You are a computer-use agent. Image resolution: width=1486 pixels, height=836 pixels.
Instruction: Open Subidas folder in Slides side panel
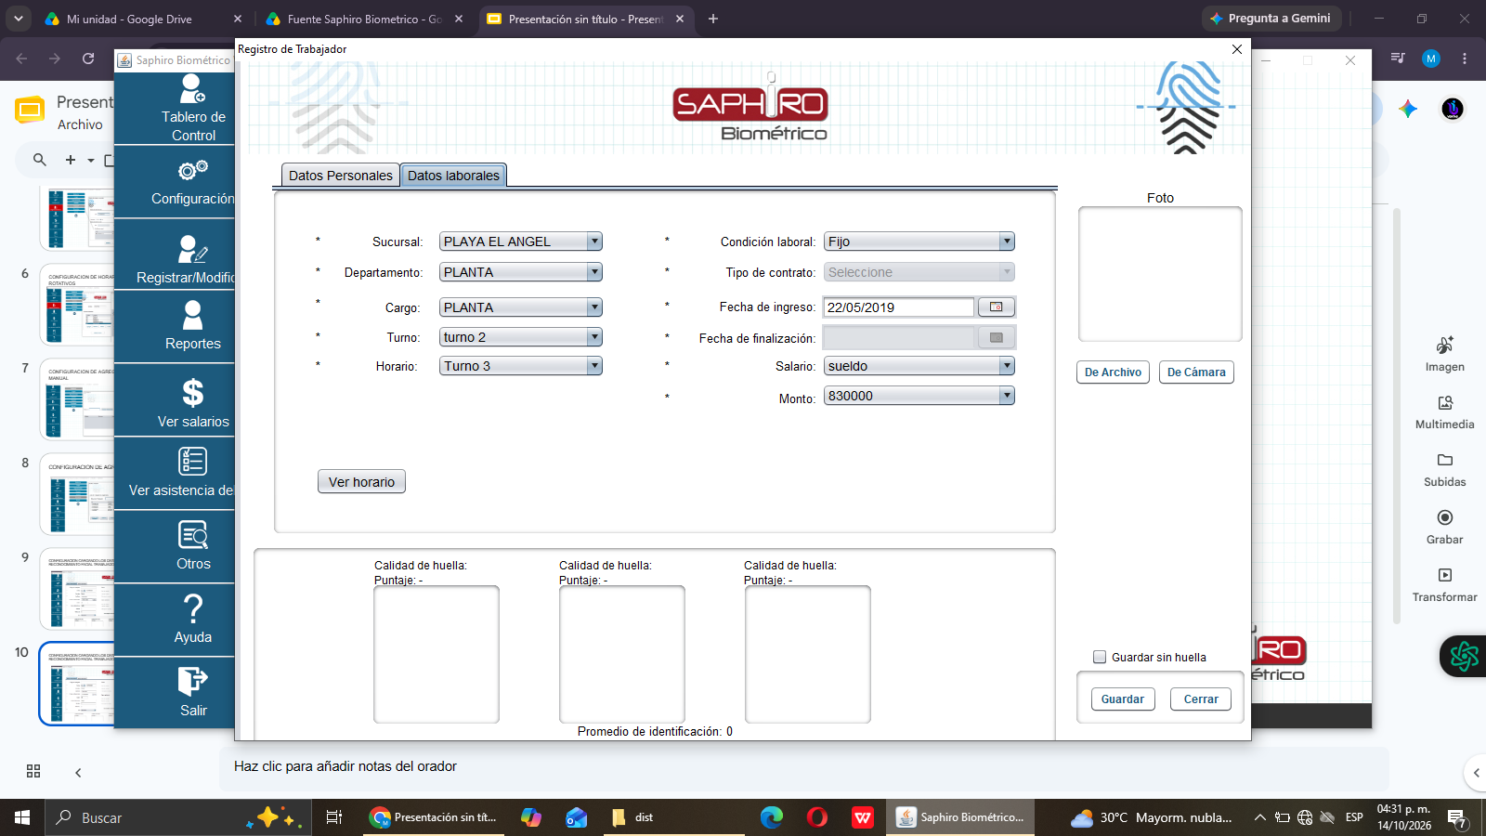(x=1444, y=470)
